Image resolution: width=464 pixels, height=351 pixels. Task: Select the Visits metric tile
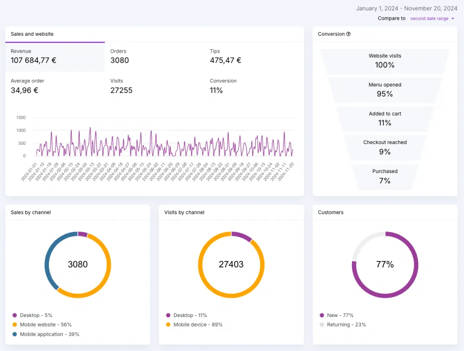tap(155, 87)
